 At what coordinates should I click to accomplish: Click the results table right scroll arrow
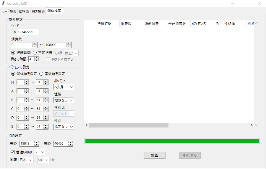coord(252,125)
